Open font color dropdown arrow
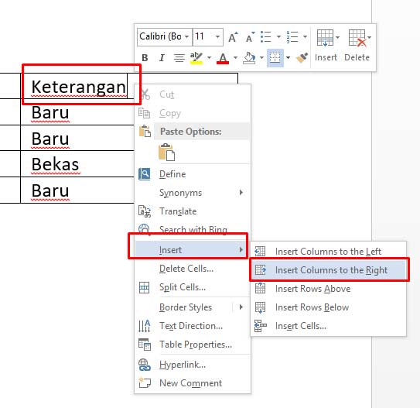 click(235, 57)
